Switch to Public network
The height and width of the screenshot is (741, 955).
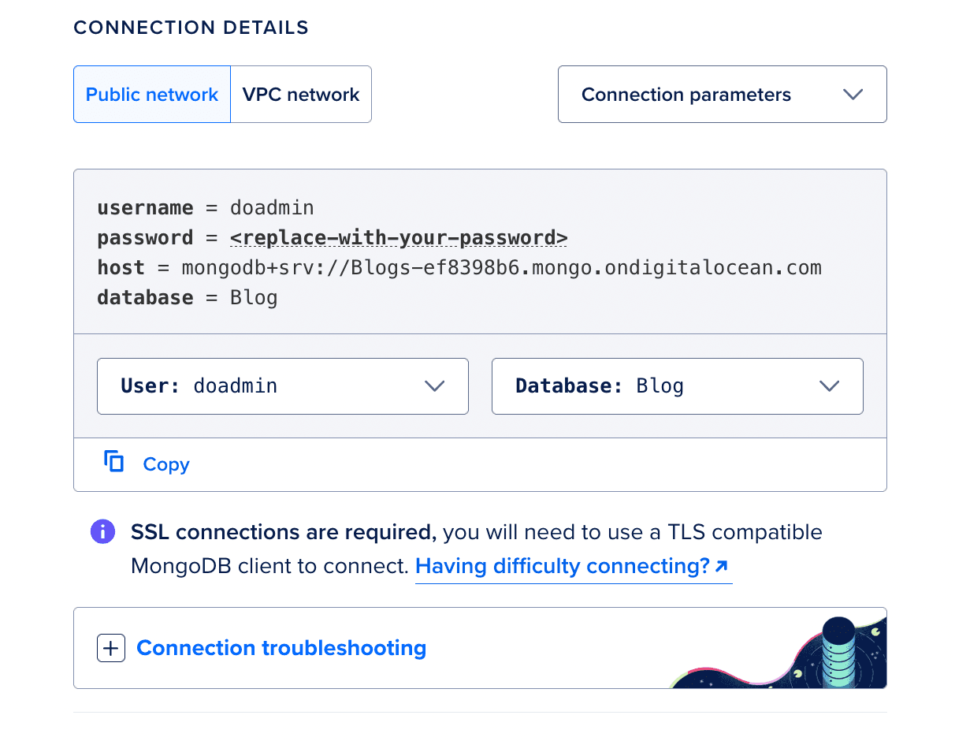152,95
